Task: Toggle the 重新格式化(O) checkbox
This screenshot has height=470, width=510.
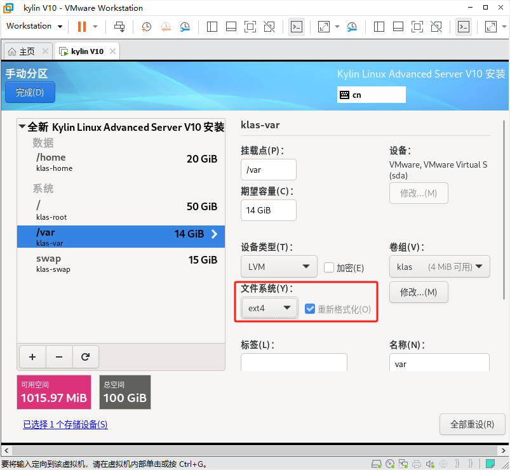Action: pos(310,309)
